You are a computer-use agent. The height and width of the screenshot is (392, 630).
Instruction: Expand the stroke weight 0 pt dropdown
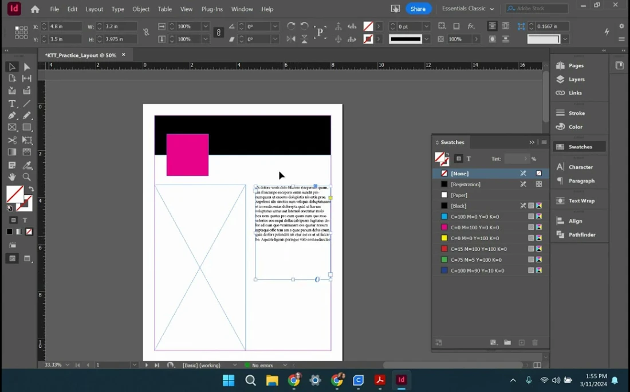pyautogui.click(x=426, y=26)
